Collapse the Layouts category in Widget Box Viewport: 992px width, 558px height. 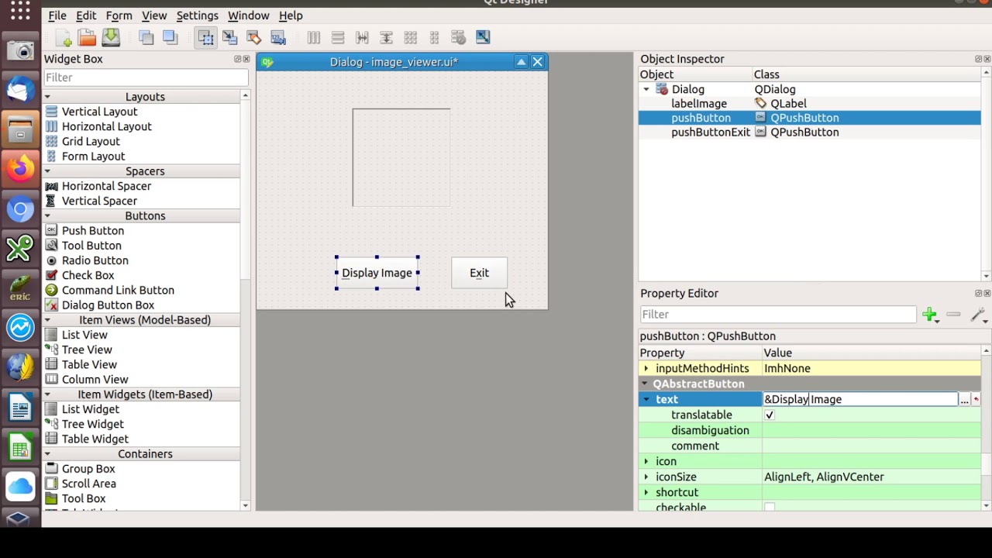[x=47, y=97]
